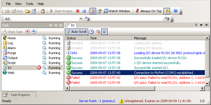Click the gear icon in Home row

[44, 38]
